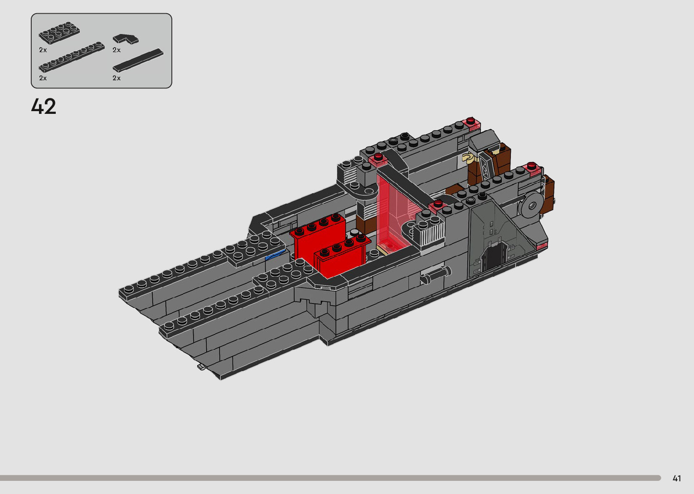Click the tan clip piece near the rear

tap(467, 157)
